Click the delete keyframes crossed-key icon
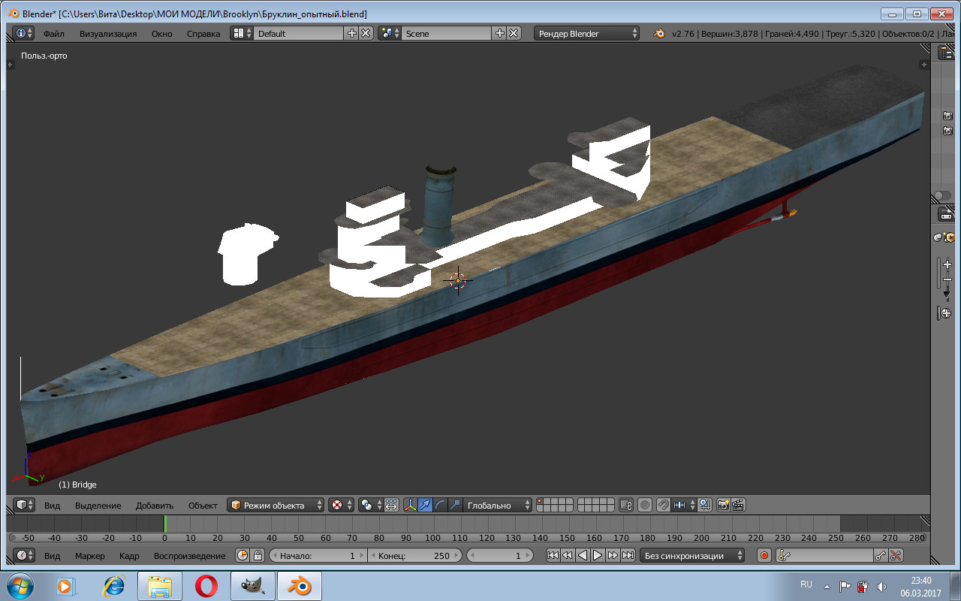961x601 pixels. click(895, 556)
